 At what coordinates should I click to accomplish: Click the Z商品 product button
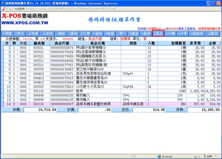[x=158, y=34]
